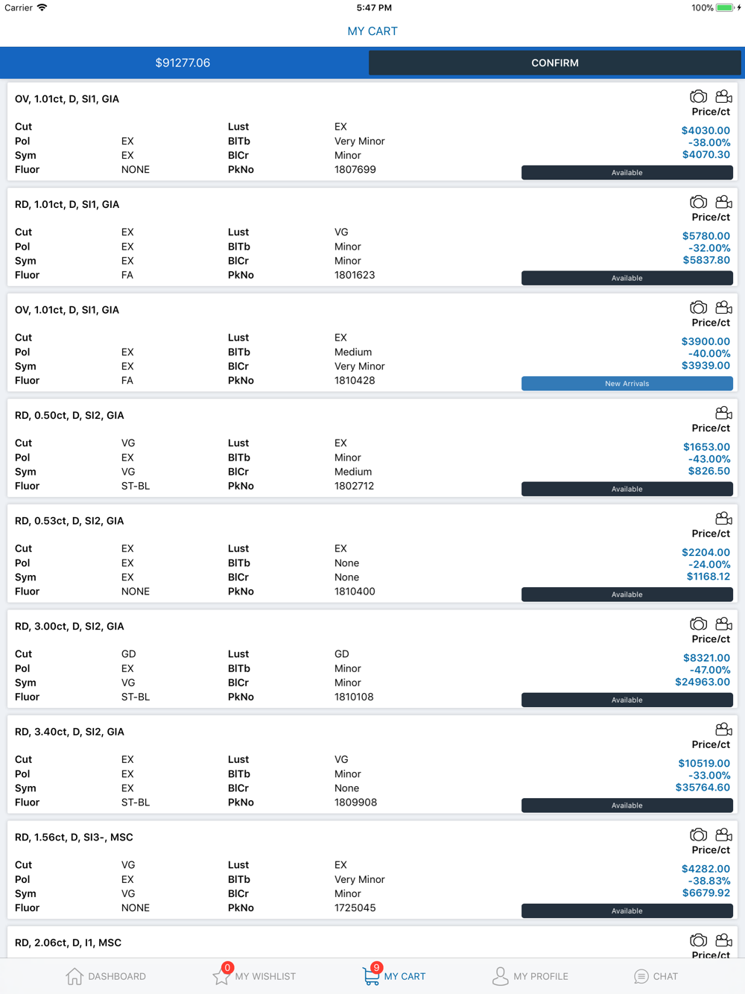View camera image of PkNo 1801623

coord(698,203)
